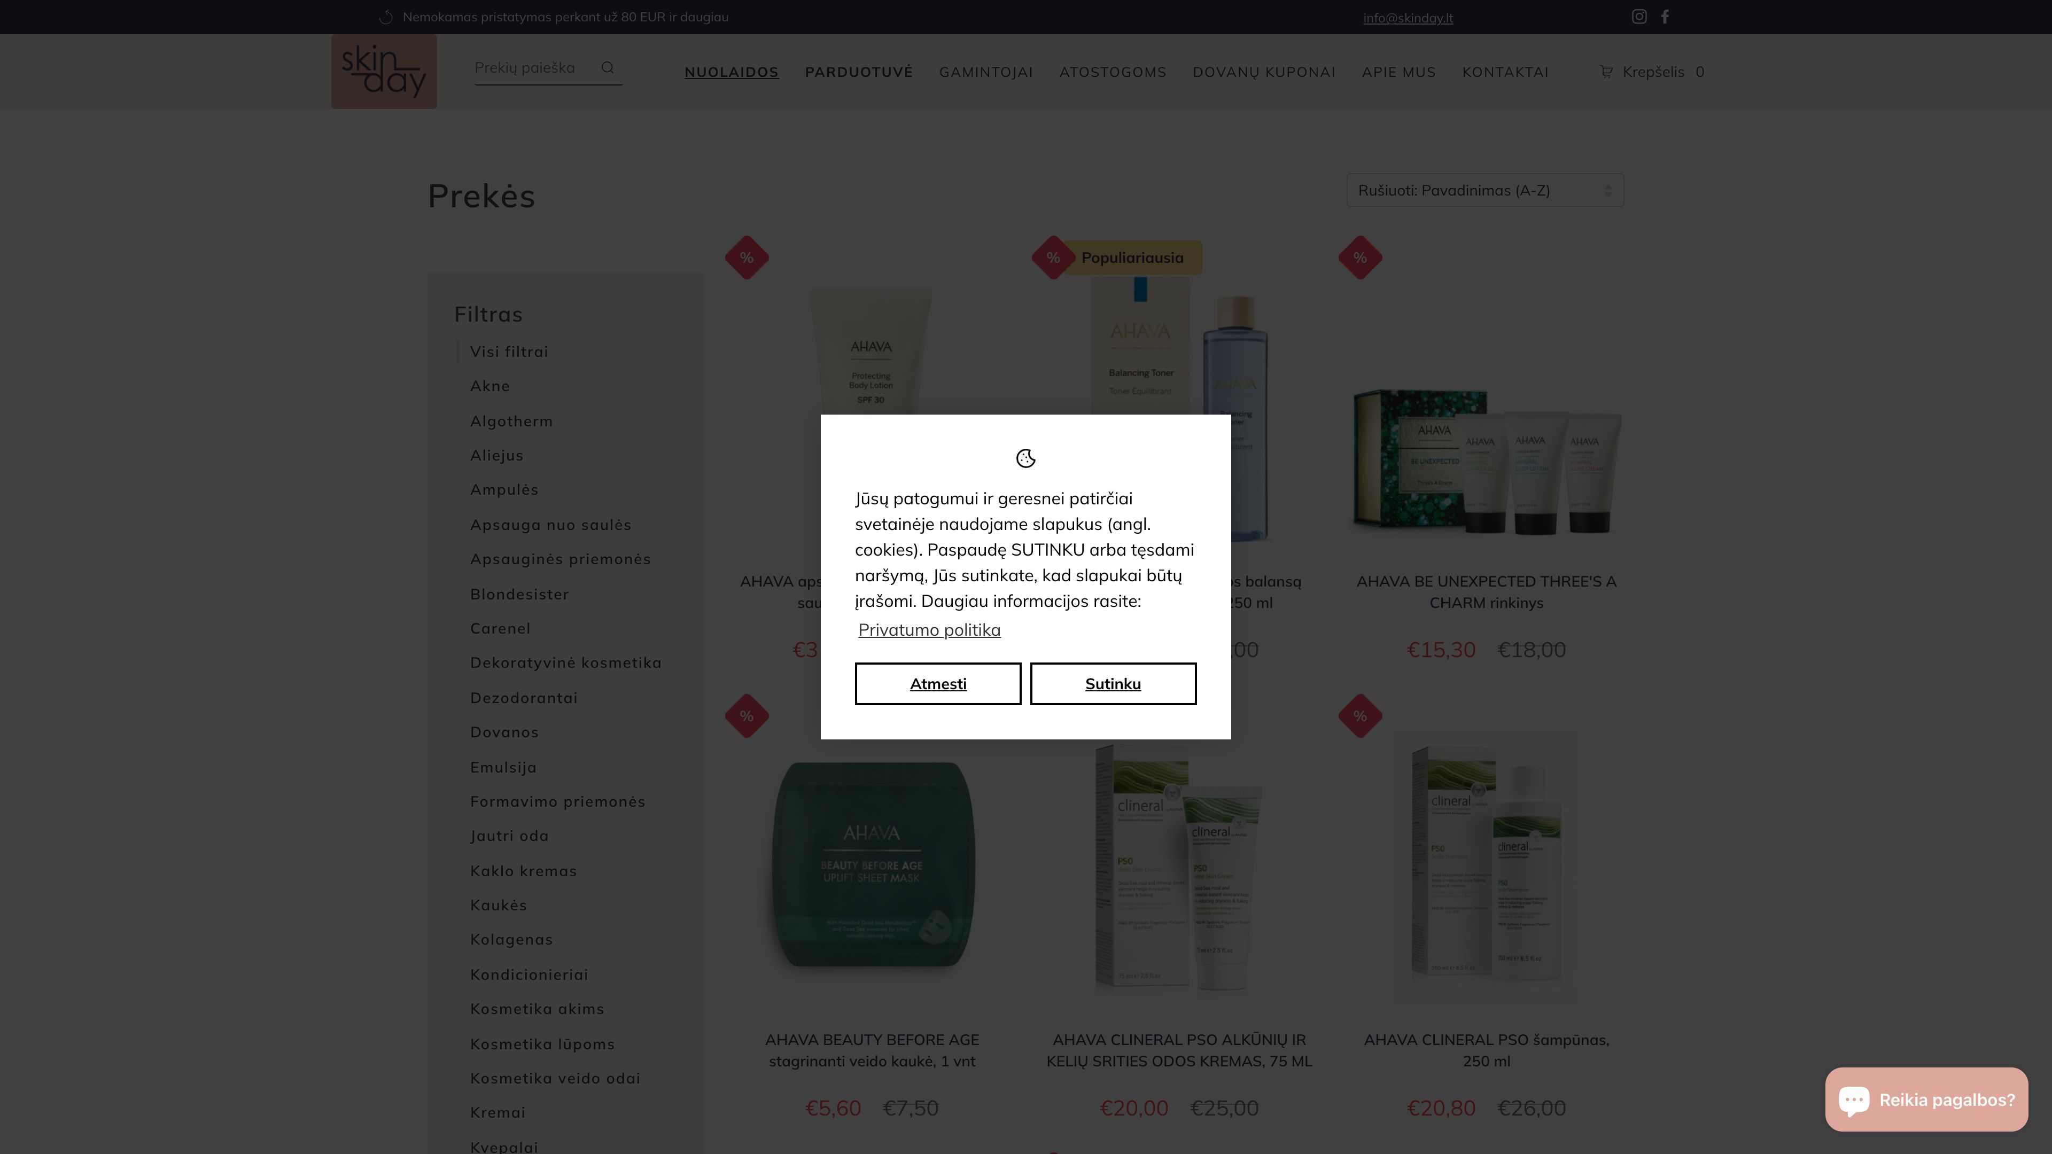Click the skin day logo

click(384, 72)
